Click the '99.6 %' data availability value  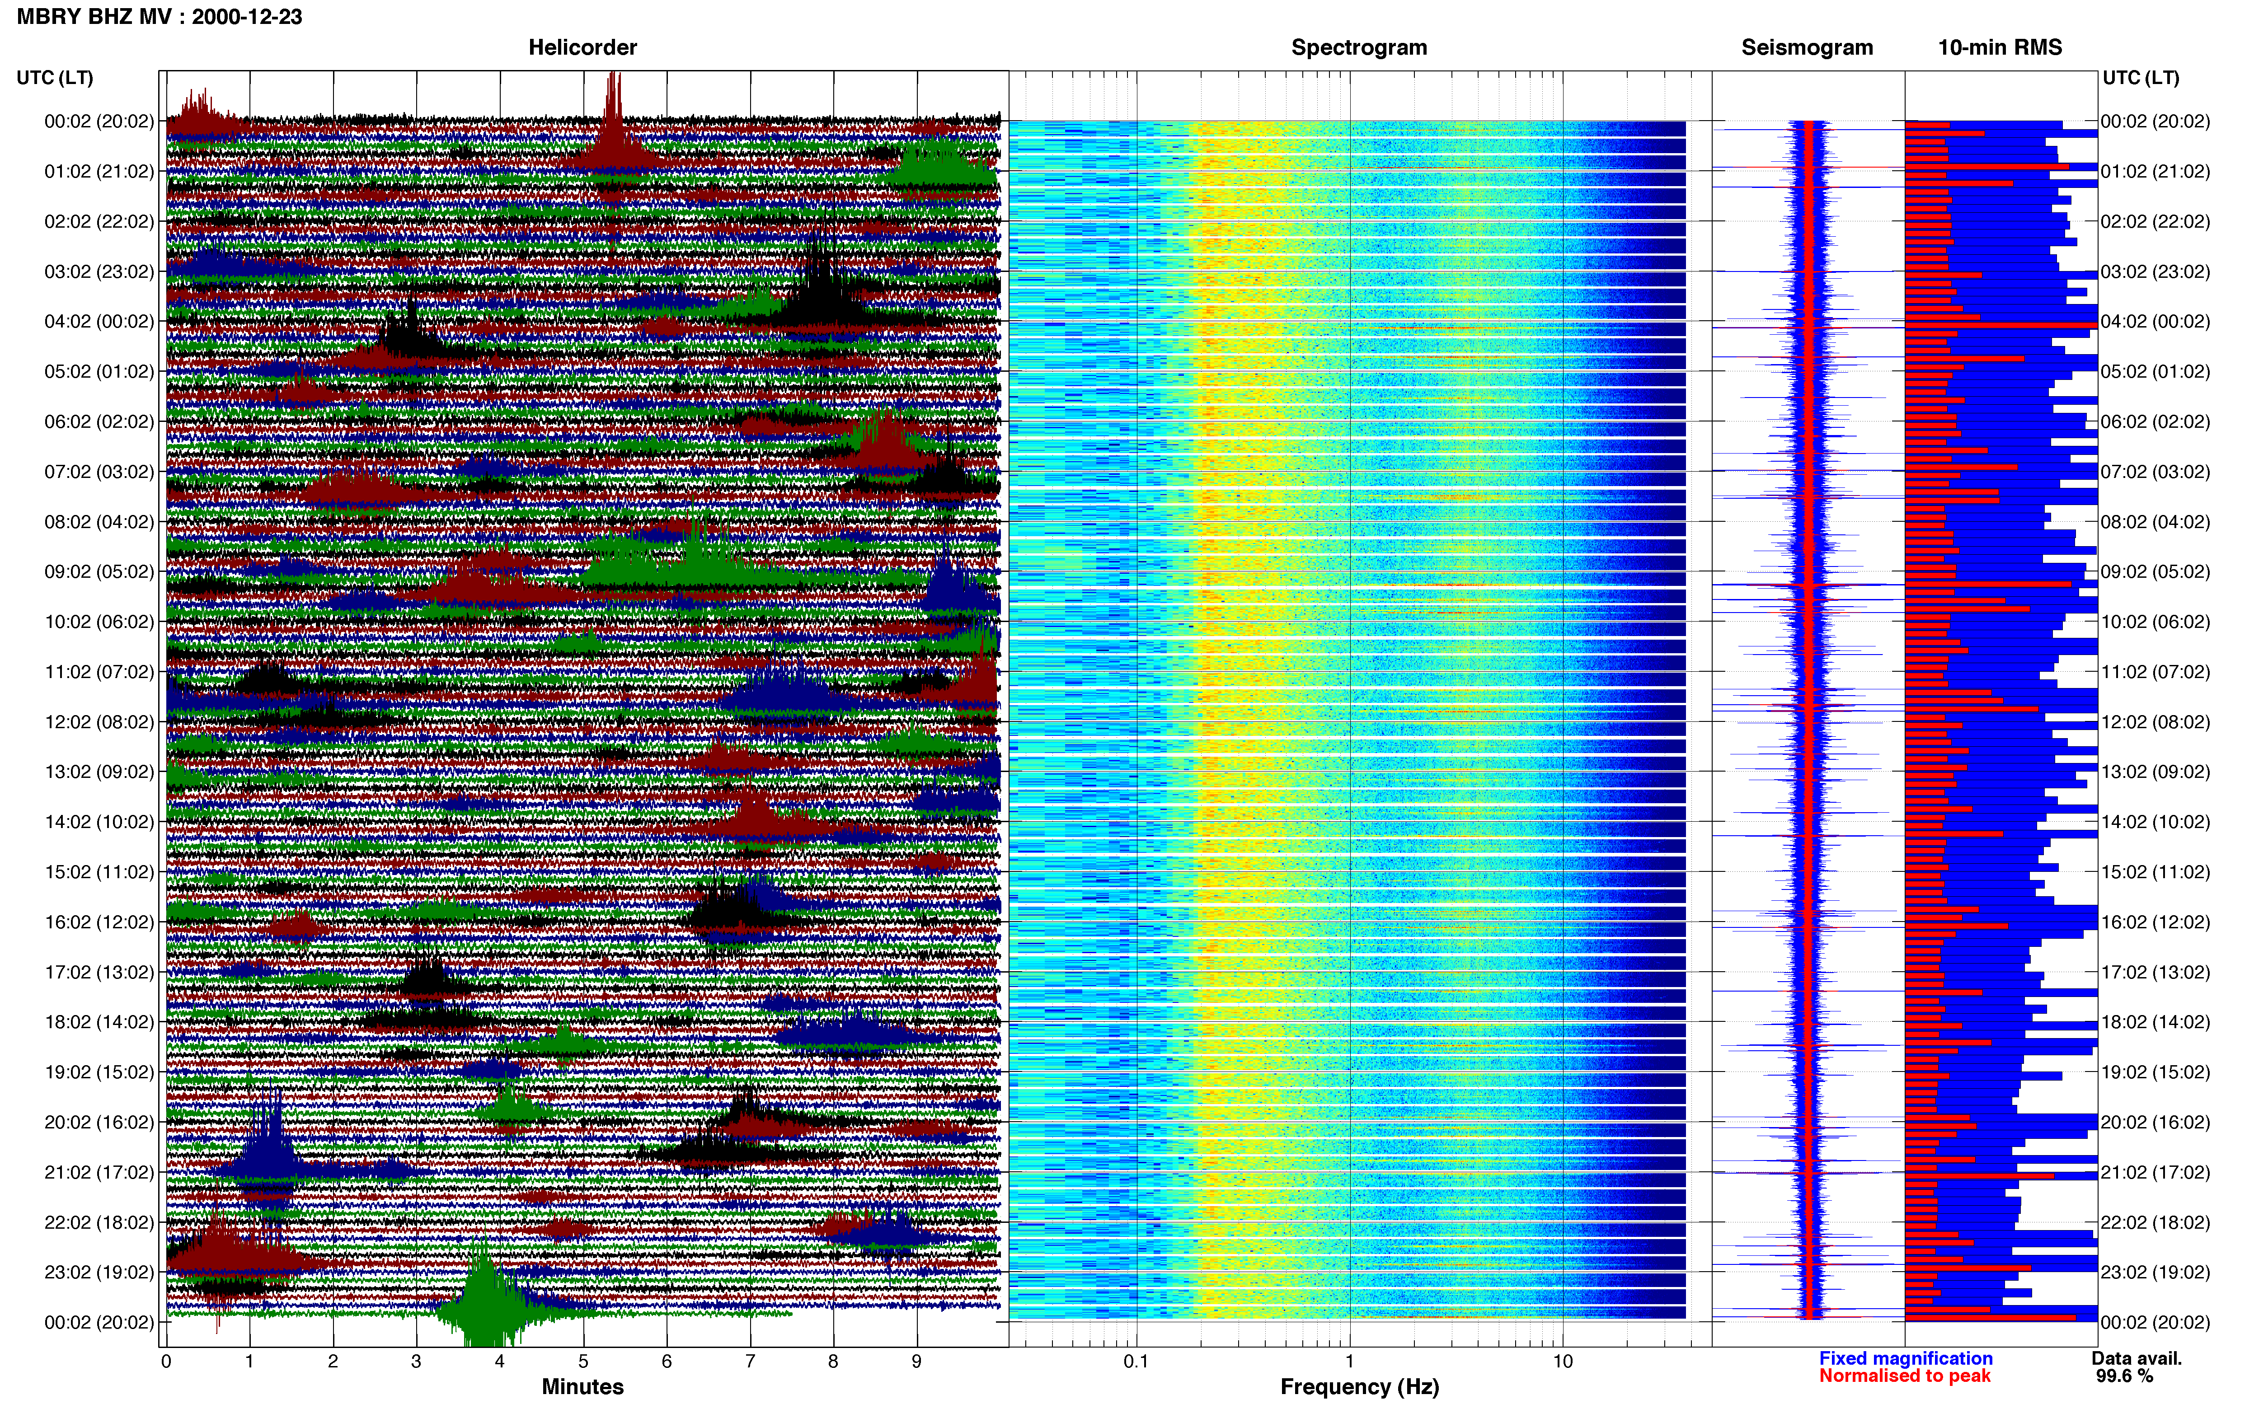pos(2124,1376)
